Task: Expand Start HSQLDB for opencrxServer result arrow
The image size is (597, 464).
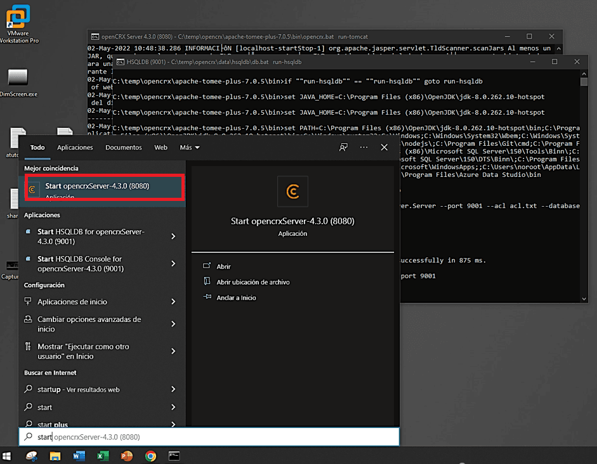Action: (173, 236)
